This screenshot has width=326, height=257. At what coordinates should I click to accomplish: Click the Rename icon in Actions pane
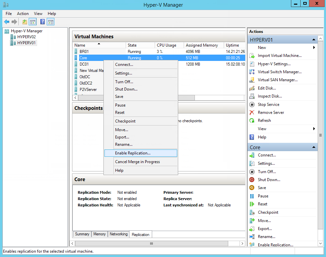252,237
